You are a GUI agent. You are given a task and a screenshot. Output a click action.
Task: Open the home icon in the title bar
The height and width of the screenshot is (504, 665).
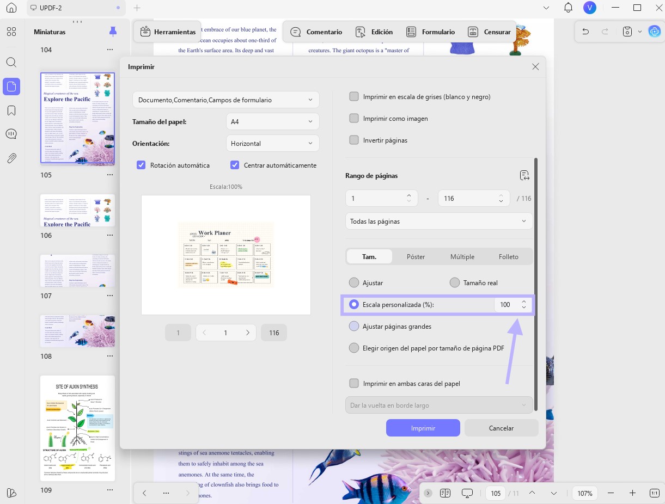pos(11,8)
